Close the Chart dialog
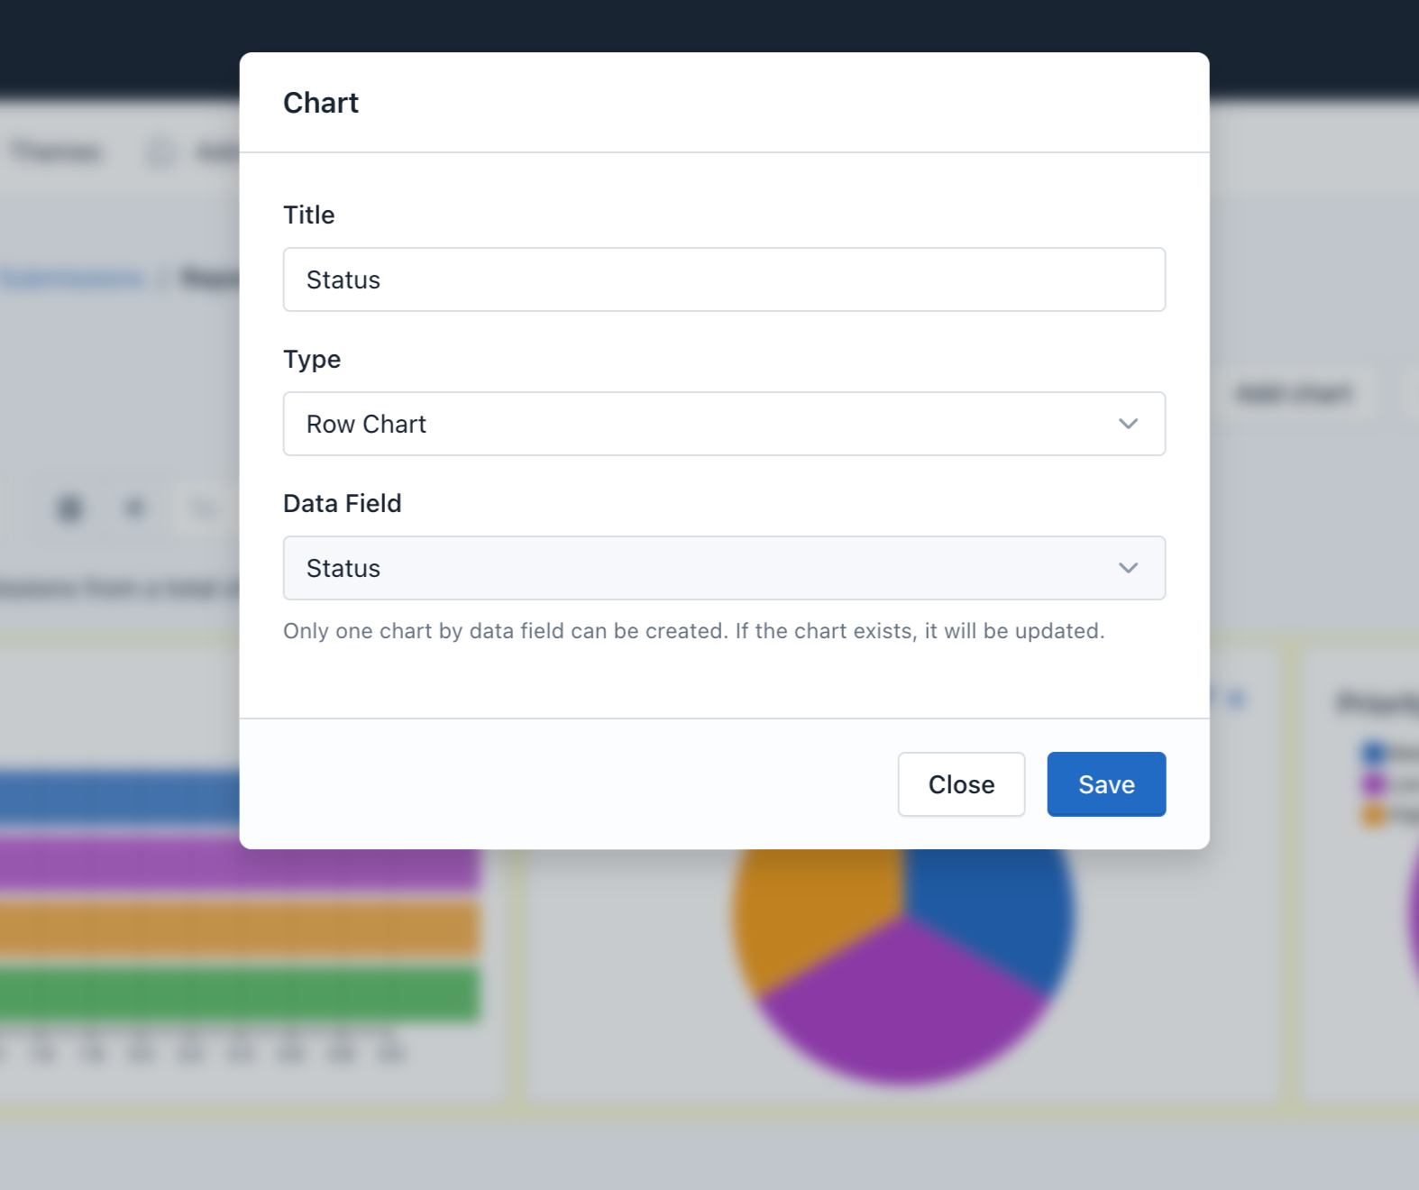Screen dimensions: 1419x1190 [960, 783]
